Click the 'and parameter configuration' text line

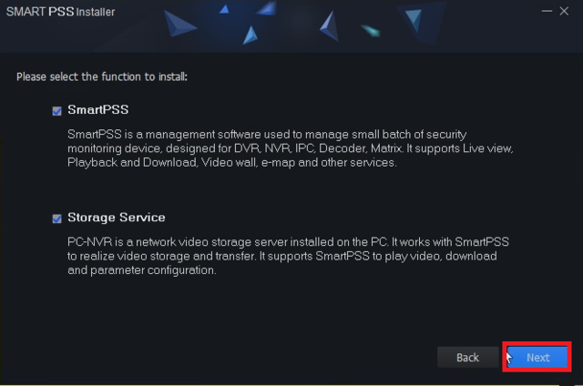point(141,270)
